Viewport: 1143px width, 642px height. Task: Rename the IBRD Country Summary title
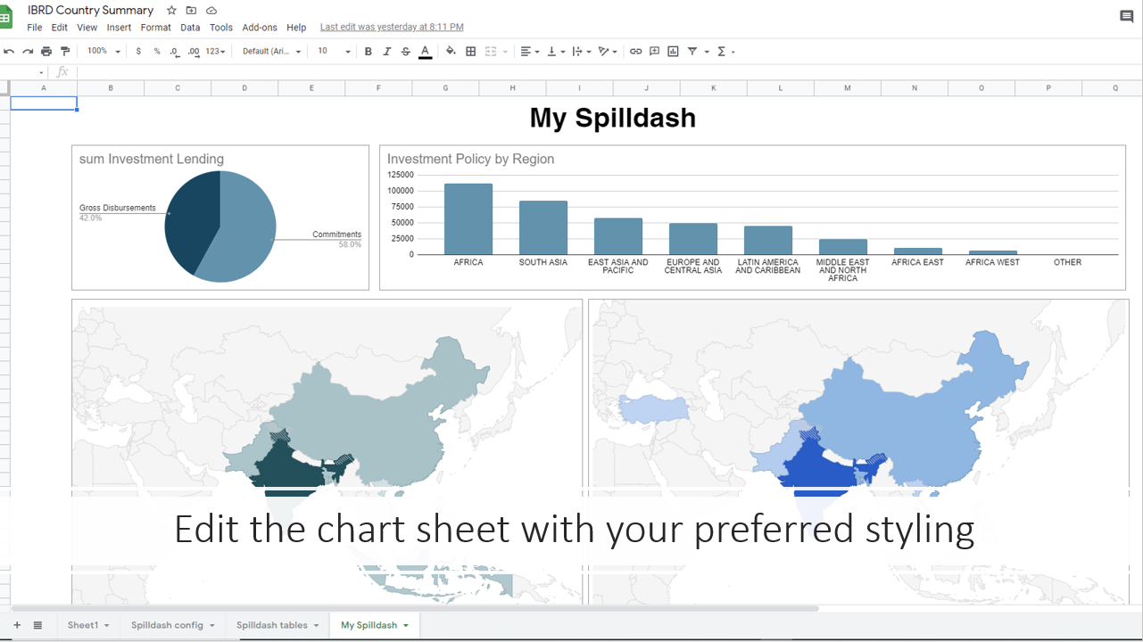tap(91, 10)
